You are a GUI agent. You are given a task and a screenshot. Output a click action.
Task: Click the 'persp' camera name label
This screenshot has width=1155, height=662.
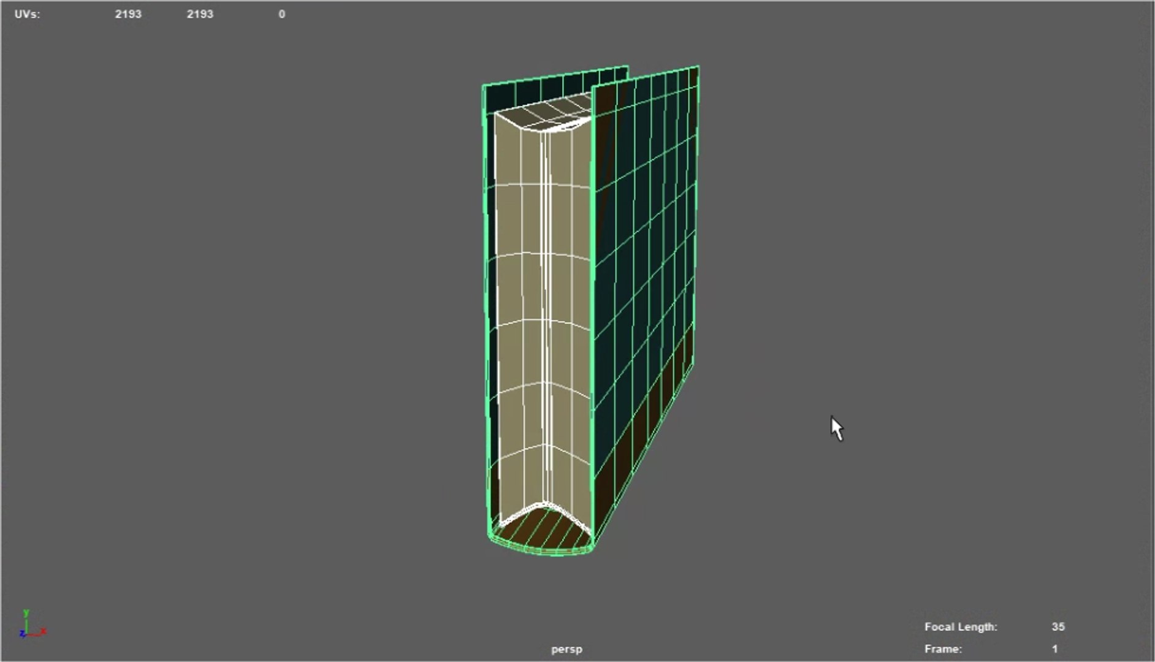click(x=566, y=649)
